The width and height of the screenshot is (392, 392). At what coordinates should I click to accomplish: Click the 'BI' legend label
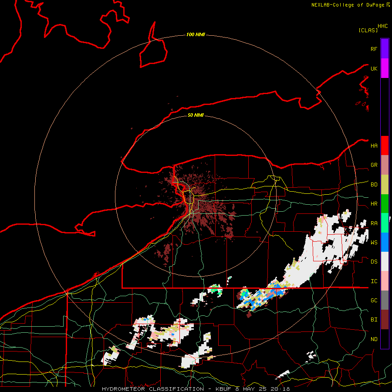point(374,320)
